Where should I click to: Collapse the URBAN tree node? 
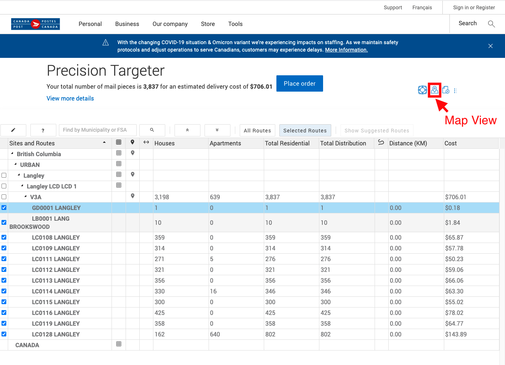(16, 164)
